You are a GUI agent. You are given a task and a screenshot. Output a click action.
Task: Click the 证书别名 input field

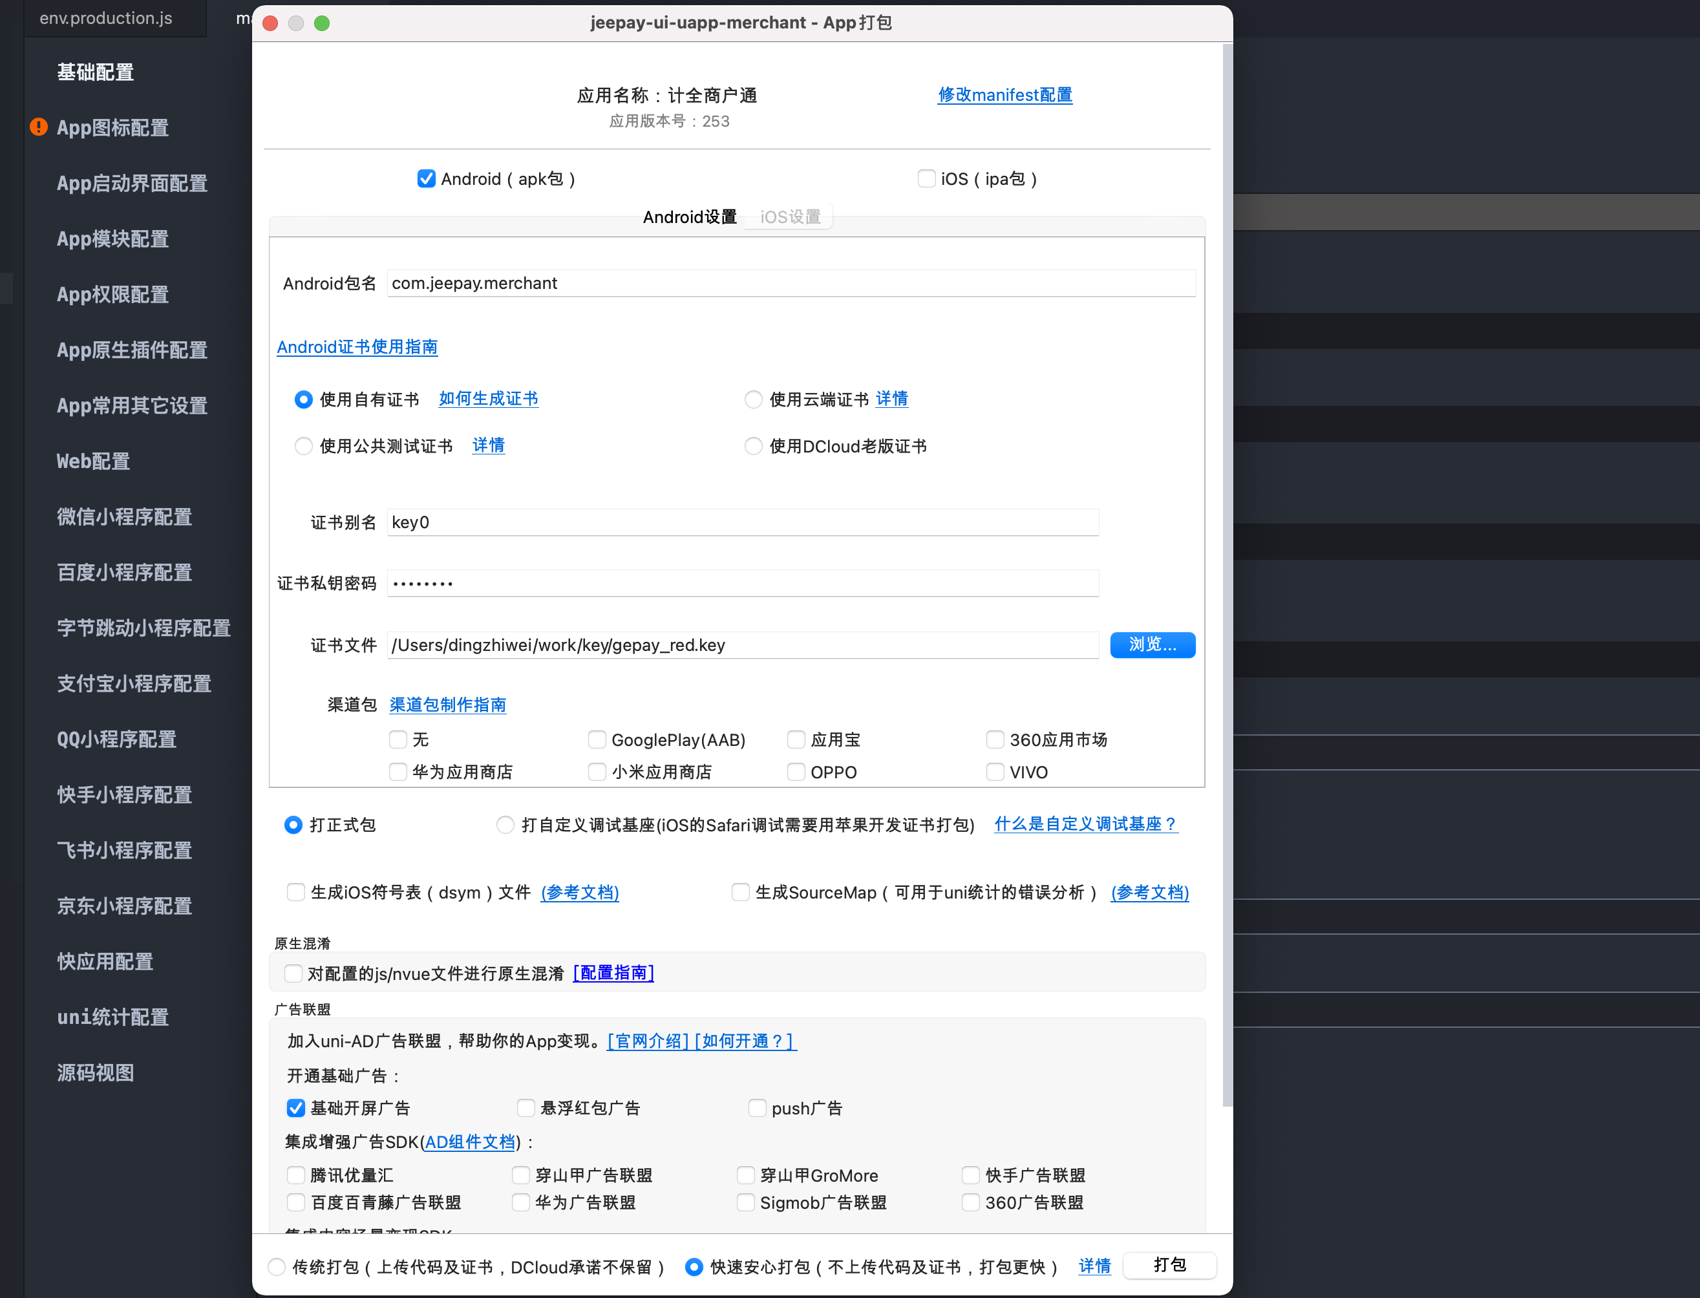(742, 522)
